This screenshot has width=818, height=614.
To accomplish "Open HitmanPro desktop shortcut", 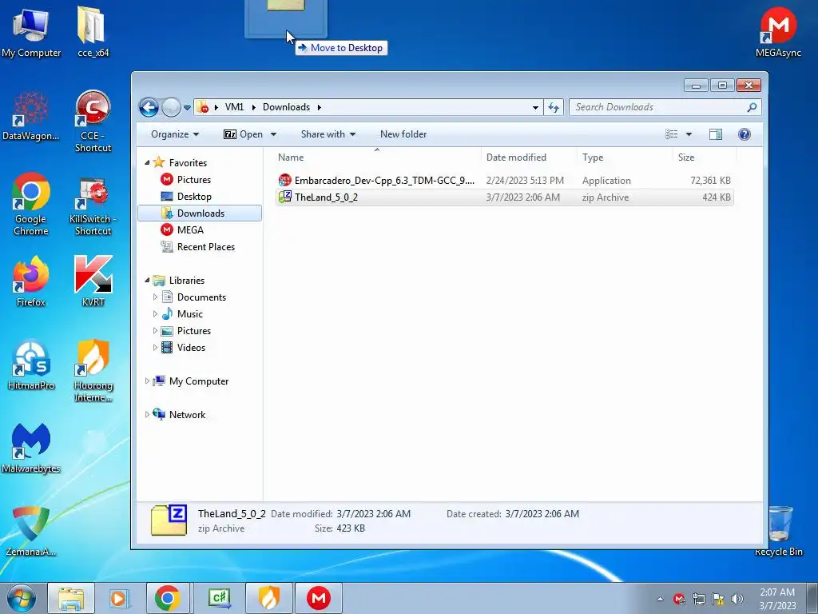I will 31,365.
